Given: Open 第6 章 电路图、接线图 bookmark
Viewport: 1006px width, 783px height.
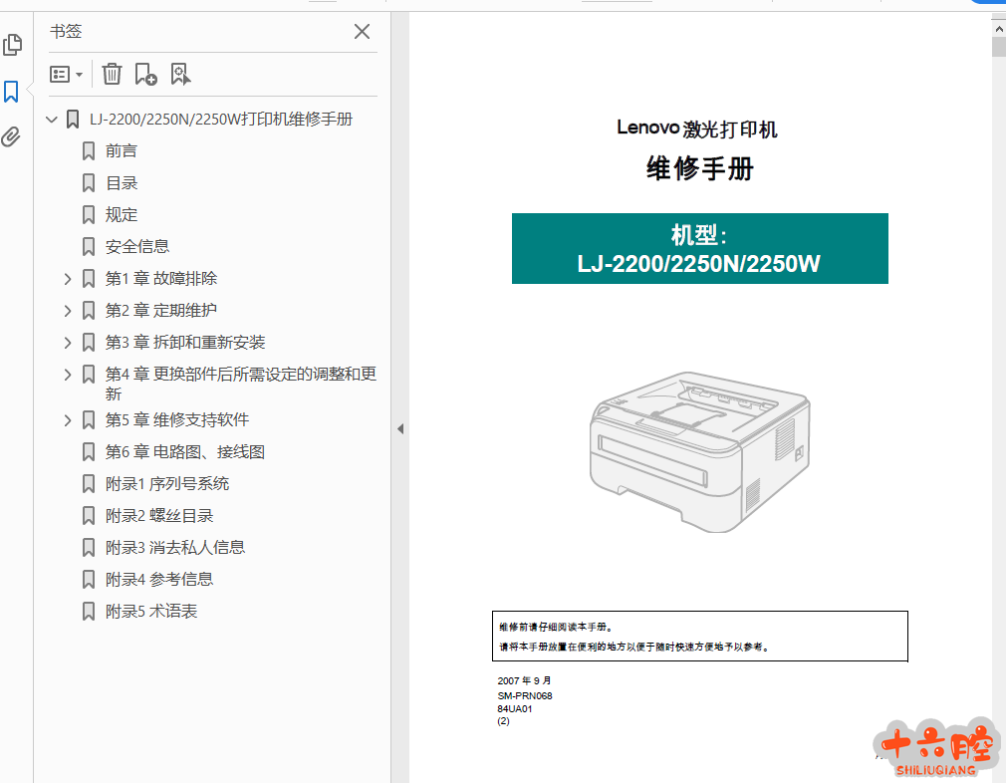Looking at the screenshot, I should [x=185, y=452].
